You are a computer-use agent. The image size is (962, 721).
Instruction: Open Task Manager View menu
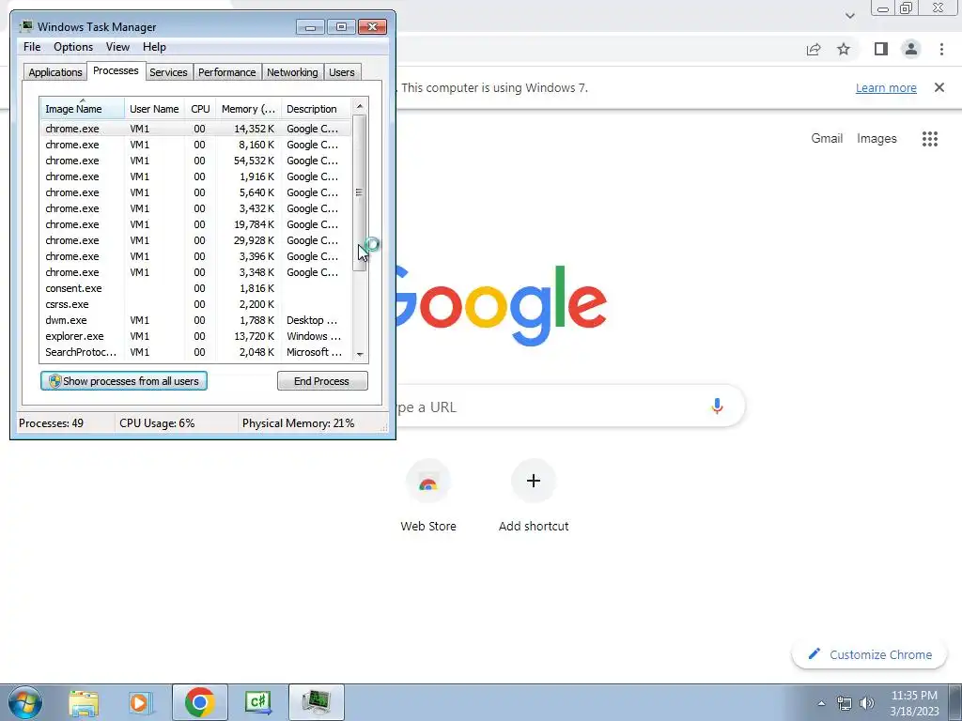pyautogui.click(x=117, y=47)
